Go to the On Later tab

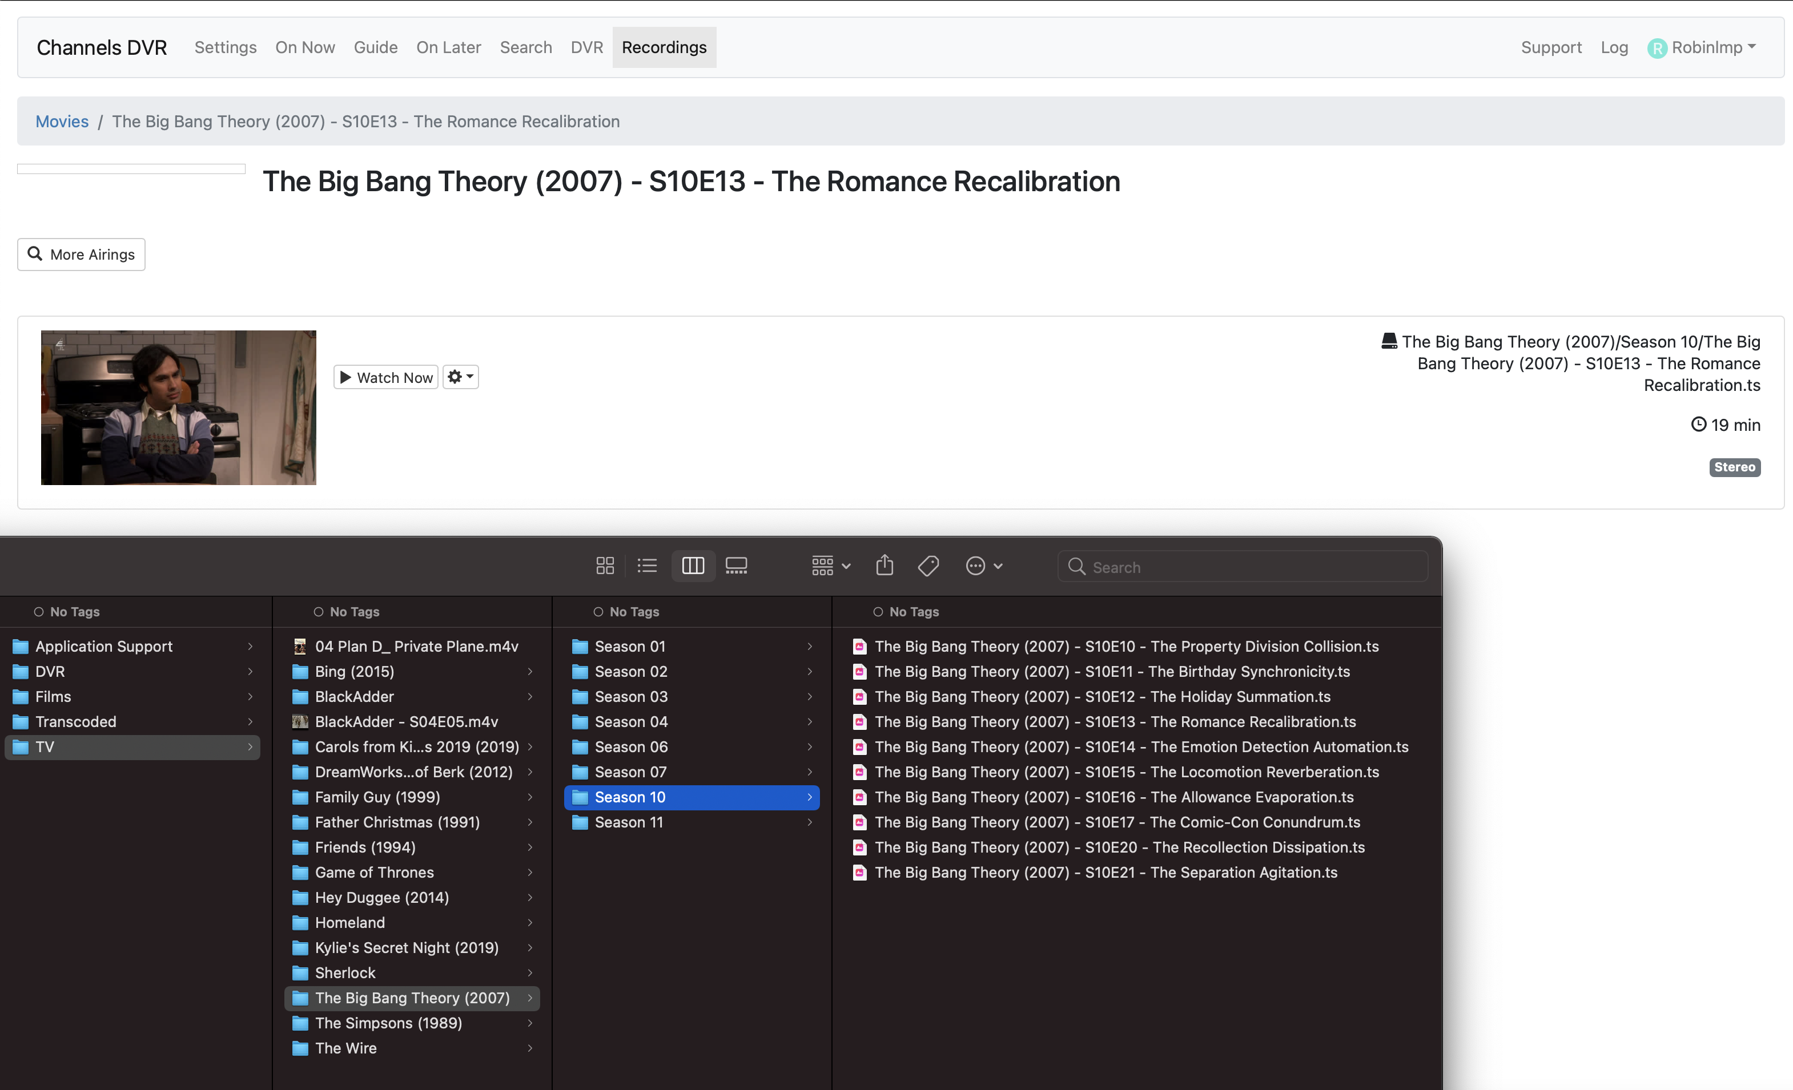click(448, 47)
